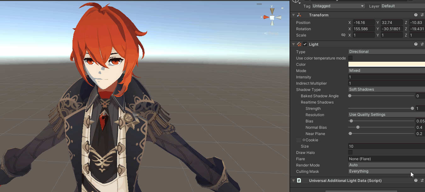The width and height of the screenshot is (425, 192).
Task: Enable the Draw Halo checkbox
Action: tap(350, 153)
